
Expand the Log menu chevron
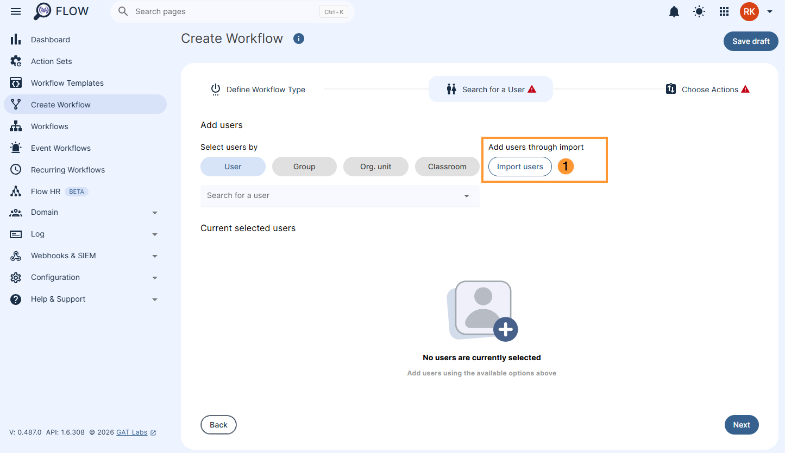(x=155, y=234)
